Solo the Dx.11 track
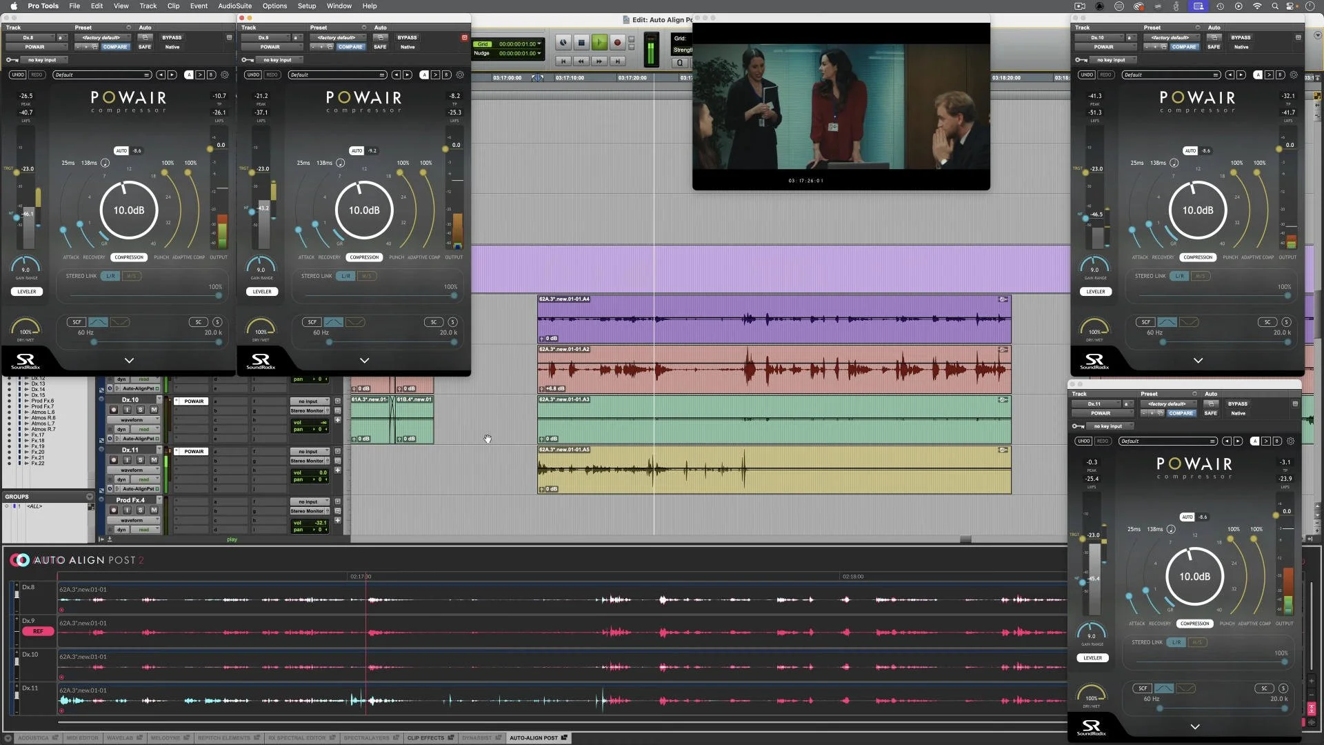This screenshot has height=745, width=1324. [140, 460]
